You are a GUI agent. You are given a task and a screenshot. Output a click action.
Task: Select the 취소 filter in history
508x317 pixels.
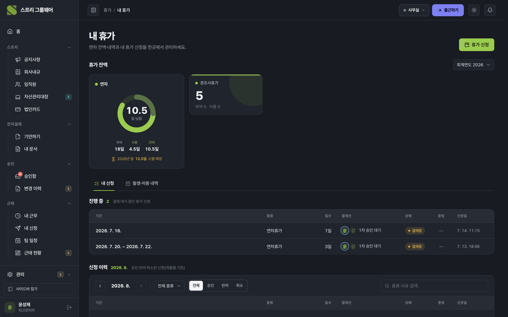(239, 286)
